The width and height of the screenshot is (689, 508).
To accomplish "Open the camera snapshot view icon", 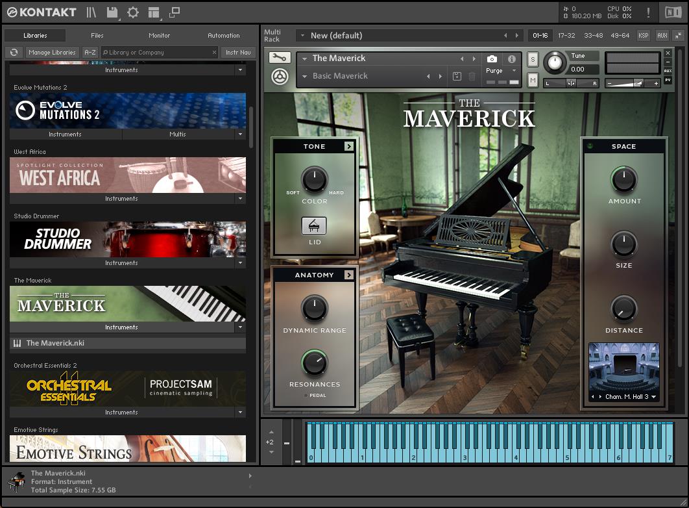I will click(492, 59).
